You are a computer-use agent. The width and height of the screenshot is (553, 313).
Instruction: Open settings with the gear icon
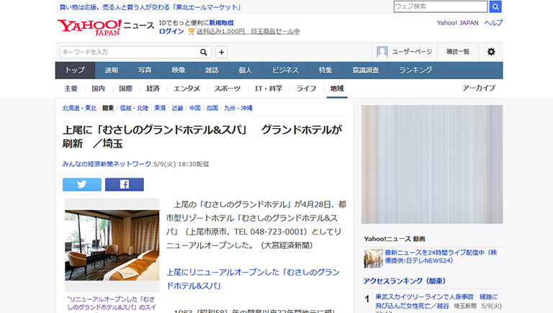pos(491,52)
